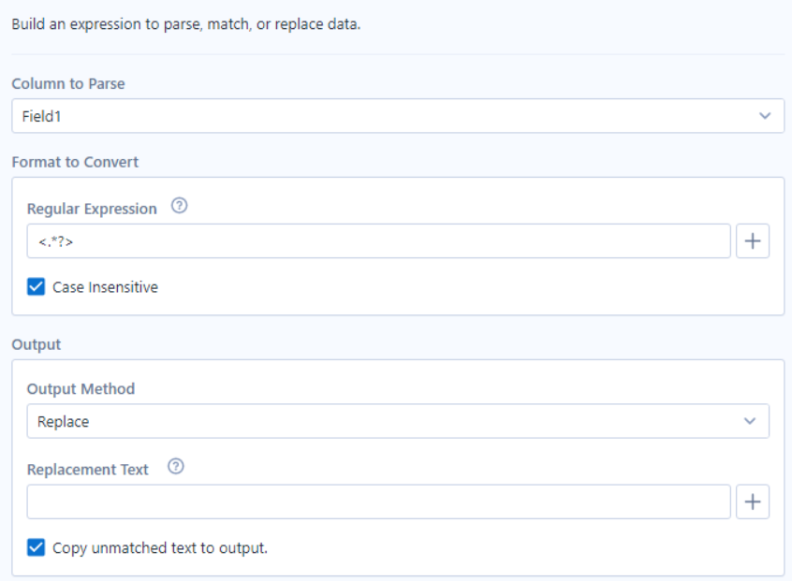
Task: Uncheck the Case Insensitive checkbox
Action: pos(37,287)
